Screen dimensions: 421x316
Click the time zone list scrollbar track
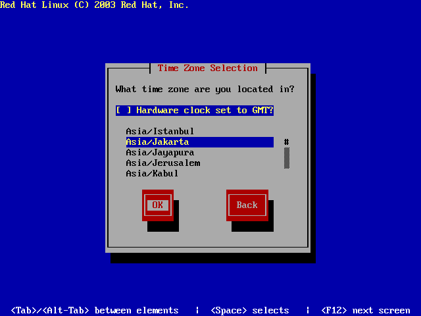[x=287, y=158]
